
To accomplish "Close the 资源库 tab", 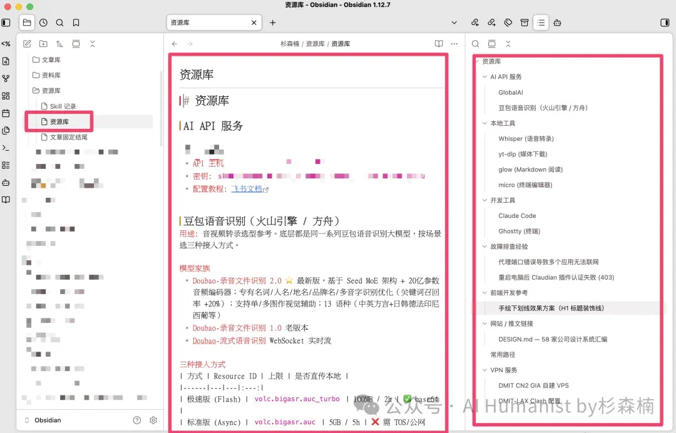I will [254, 23].
